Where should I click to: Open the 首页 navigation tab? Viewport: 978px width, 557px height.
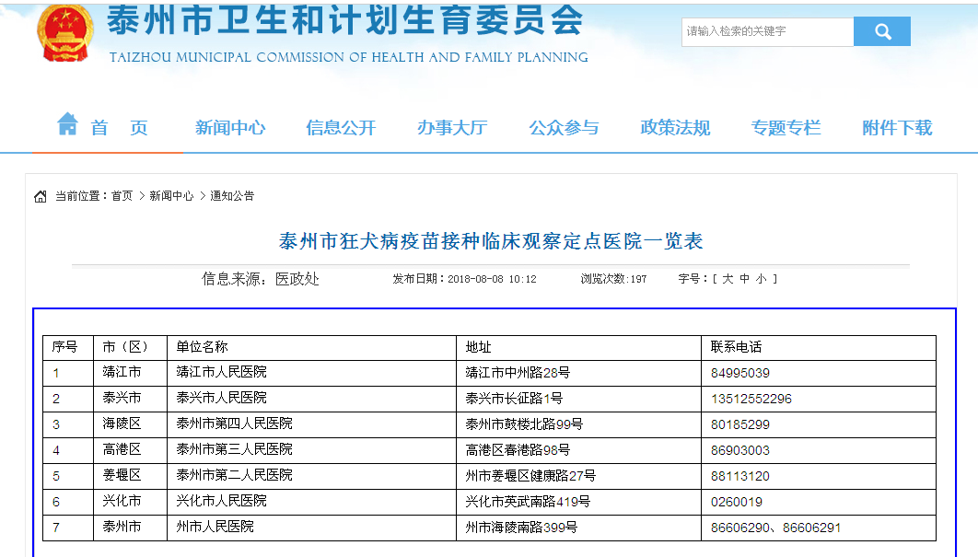pyautogui.click(x=119, y=128)
